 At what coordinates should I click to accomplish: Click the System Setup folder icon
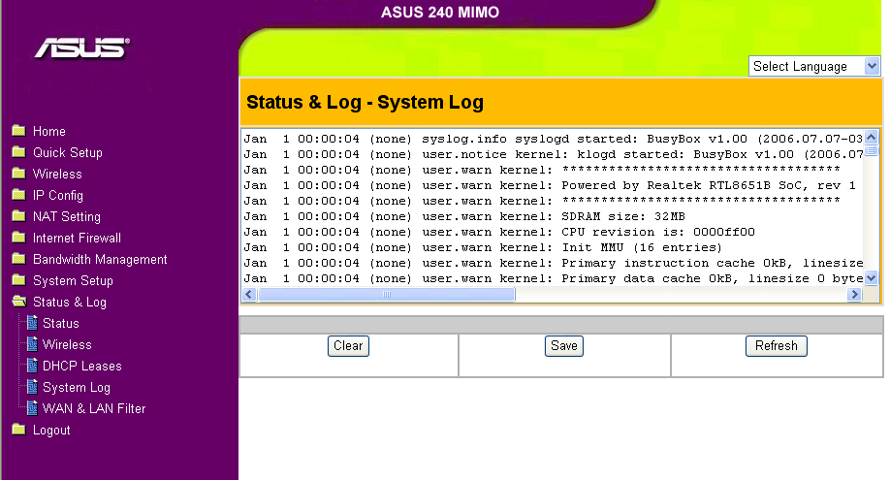point(18,280)
